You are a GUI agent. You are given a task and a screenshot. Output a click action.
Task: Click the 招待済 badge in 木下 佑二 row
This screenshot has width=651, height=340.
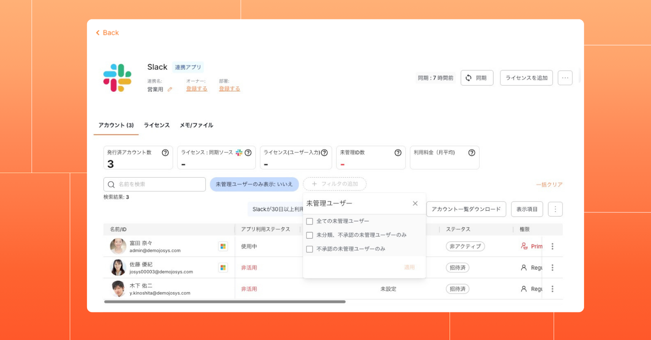[x=458, y=289]
